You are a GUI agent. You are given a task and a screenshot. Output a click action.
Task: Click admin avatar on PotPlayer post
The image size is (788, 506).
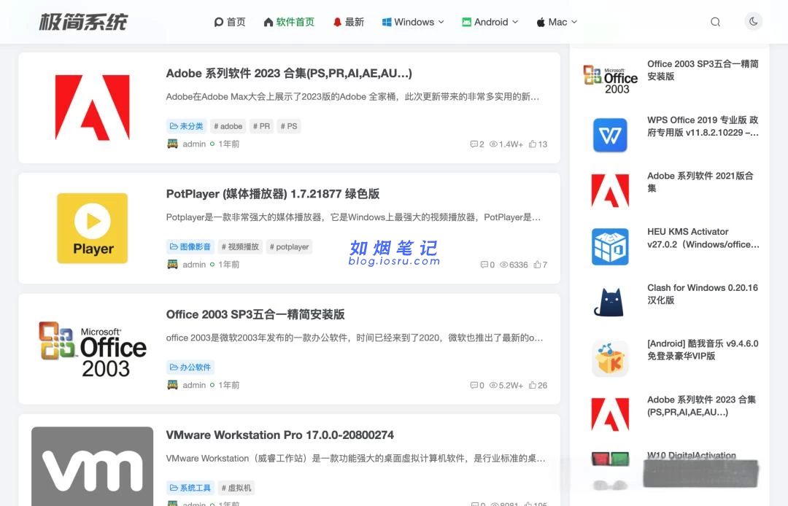pos(172,265)
